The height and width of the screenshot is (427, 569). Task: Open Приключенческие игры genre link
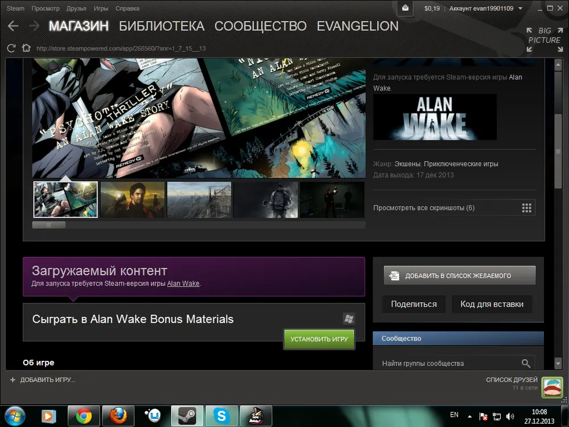click(461, 164)
